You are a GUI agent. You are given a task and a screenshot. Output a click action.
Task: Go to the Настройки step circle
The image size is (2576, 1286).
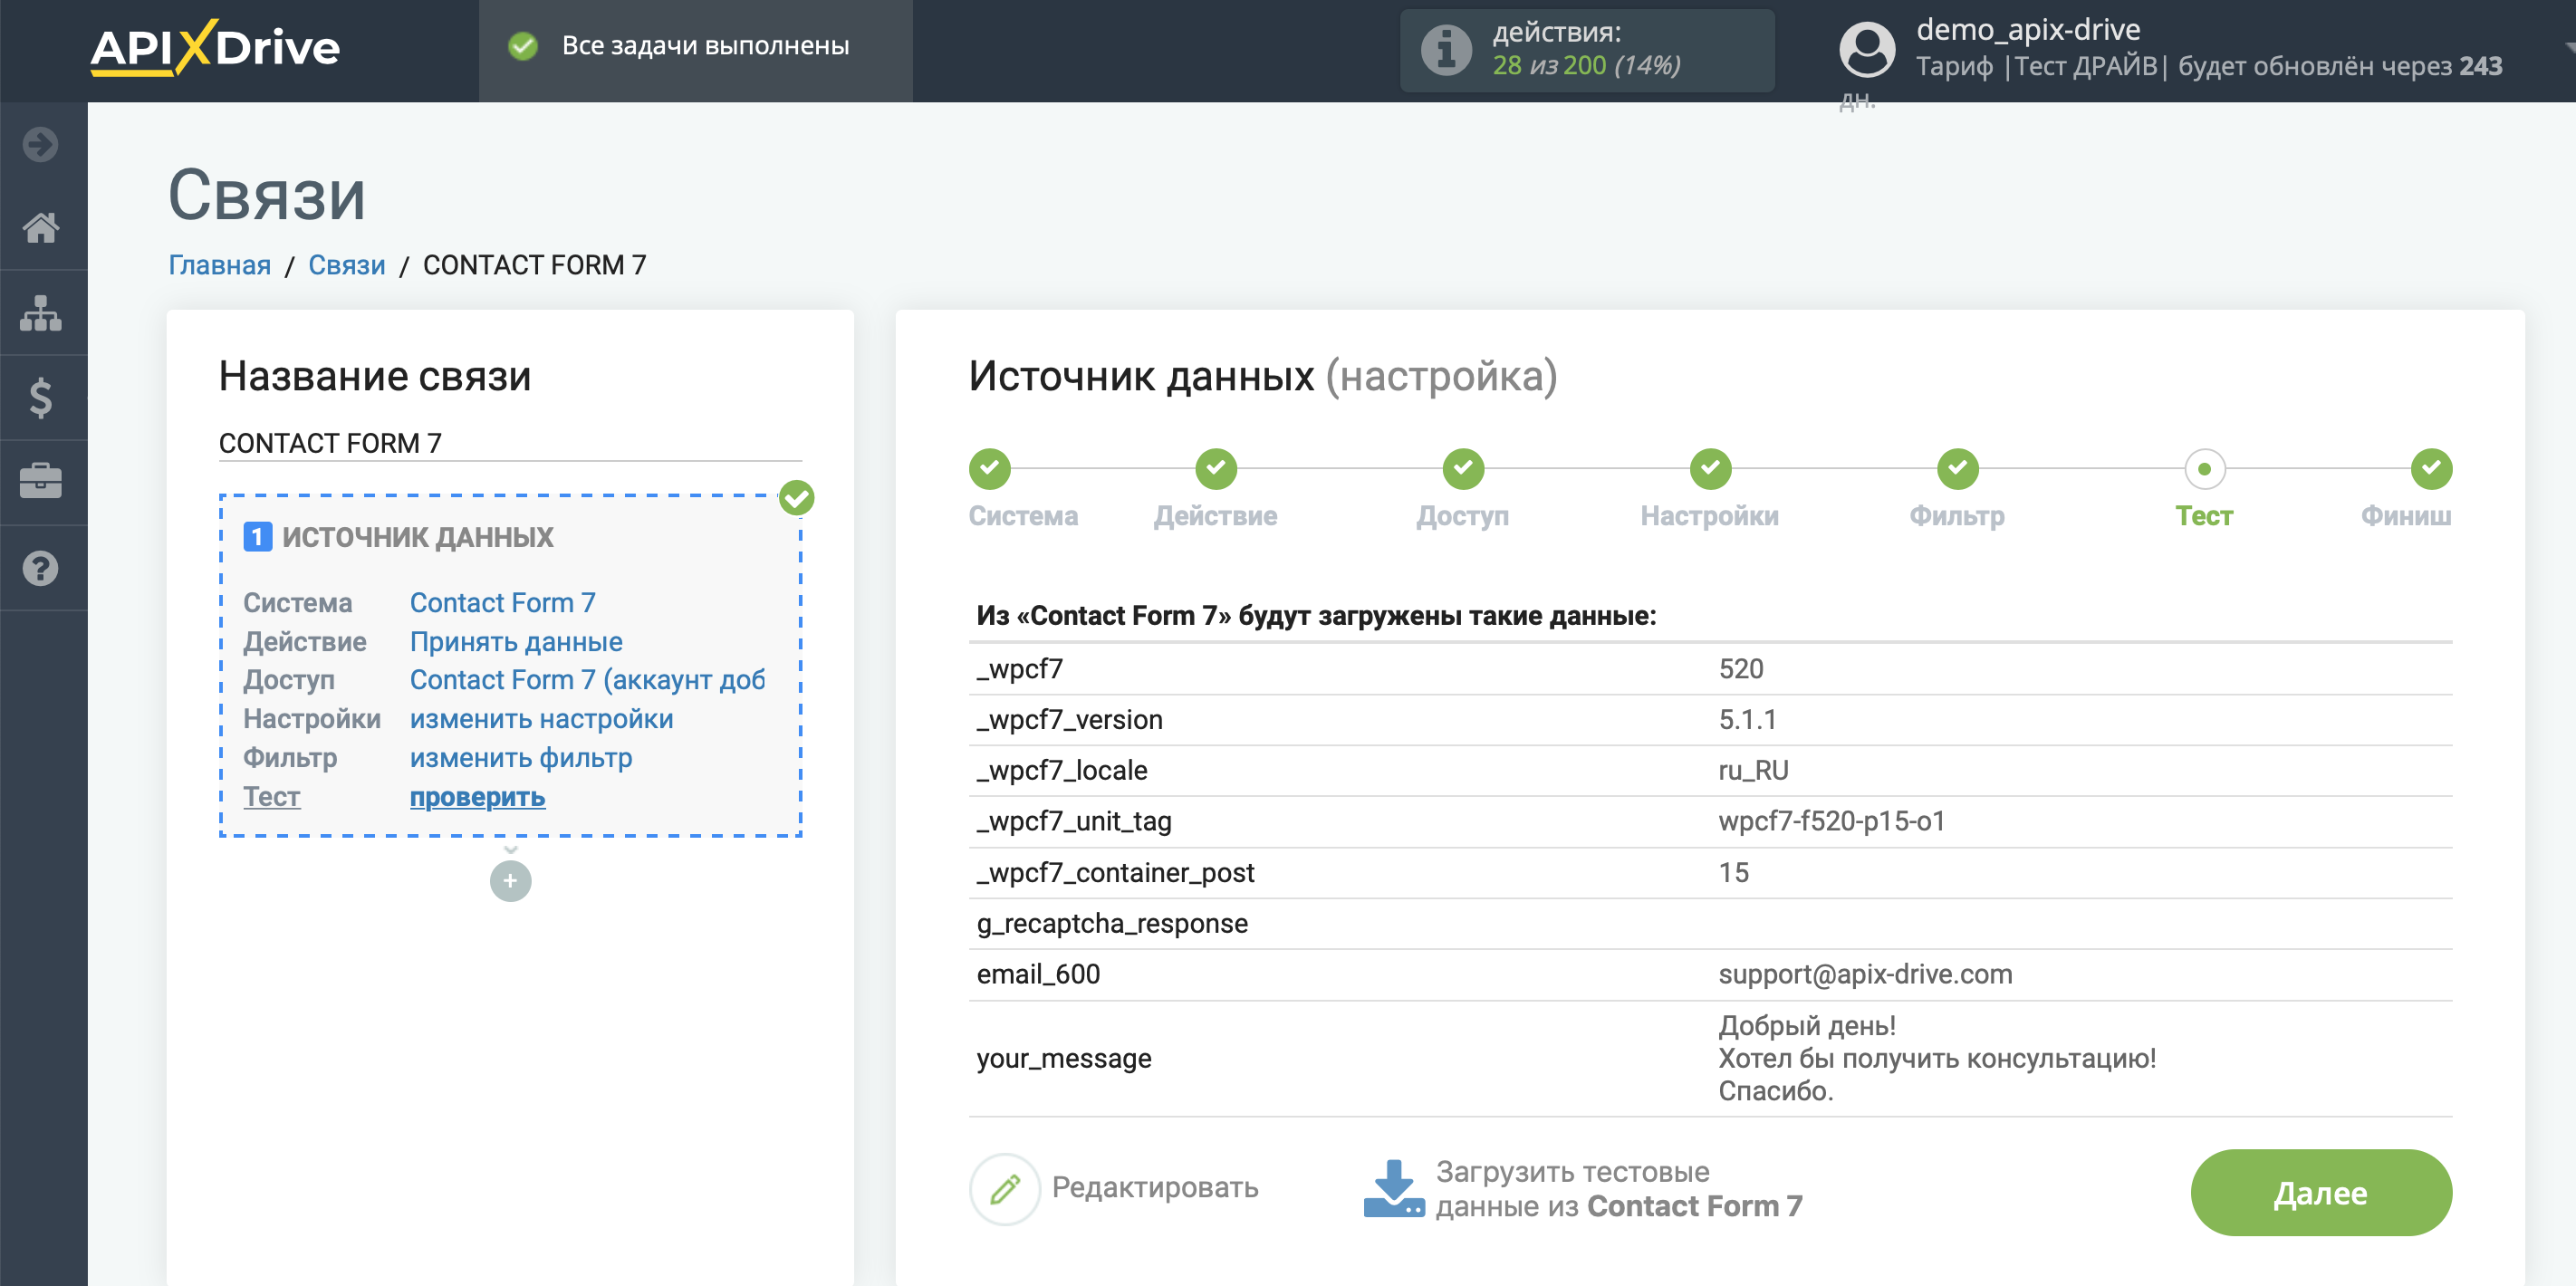pyautogui.click(x=1710, y=468)
